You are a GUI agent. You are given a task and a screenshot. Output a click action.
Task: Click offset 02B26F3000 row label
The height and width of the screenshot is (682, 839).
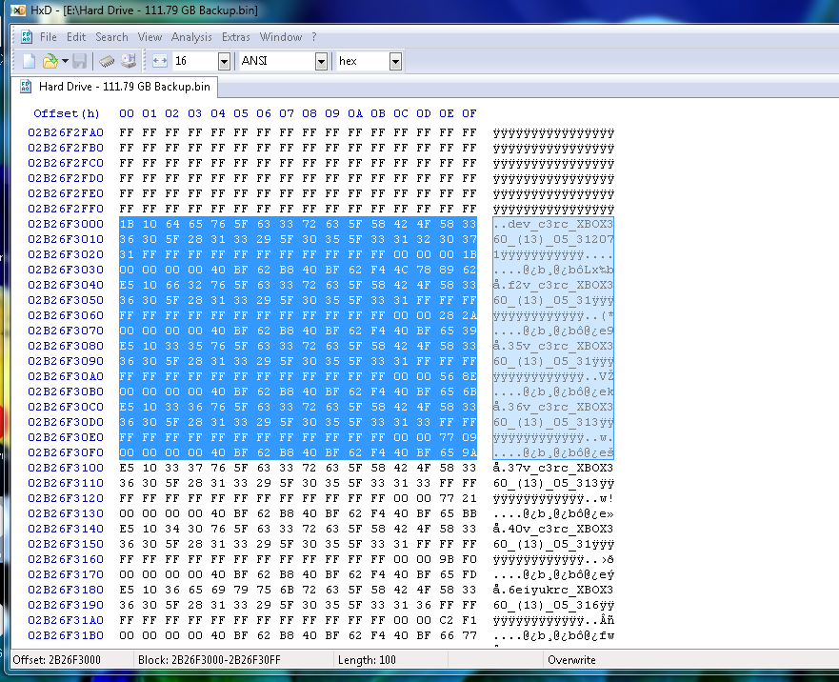(66, 224)
